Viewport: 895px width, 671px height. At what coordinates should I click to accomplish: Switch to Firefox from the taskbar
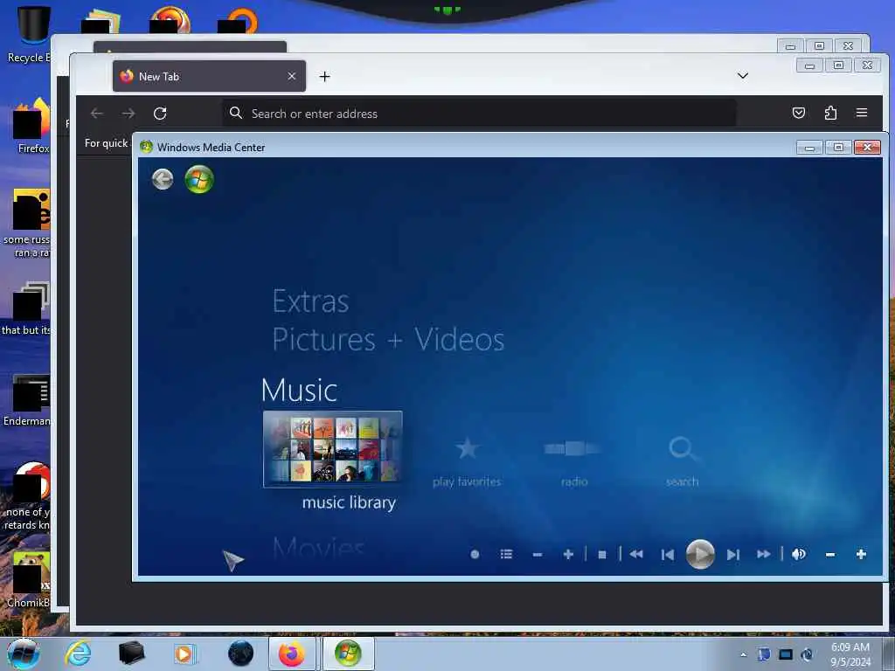(x=292, y=654)
